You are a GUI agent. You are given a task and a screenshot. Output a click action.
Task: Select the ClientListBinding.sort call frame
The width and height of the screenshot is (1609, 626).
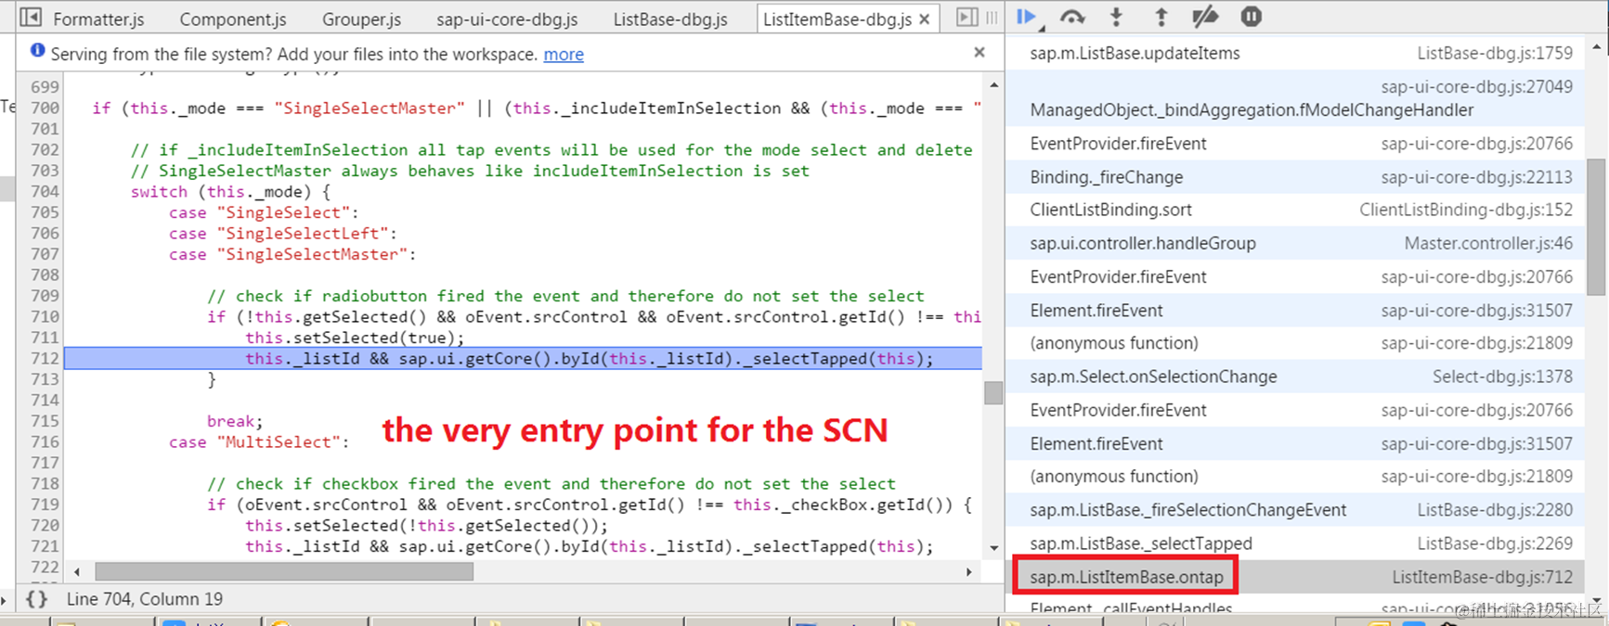1295,210
